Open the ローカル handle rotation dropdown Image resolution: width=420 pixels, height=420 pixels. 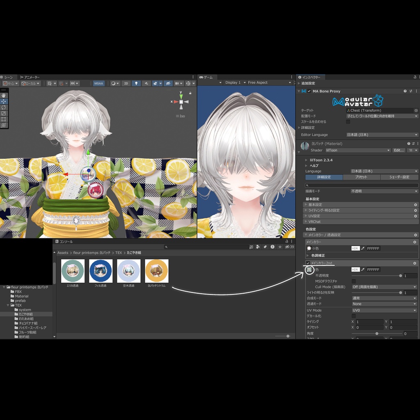30,83
